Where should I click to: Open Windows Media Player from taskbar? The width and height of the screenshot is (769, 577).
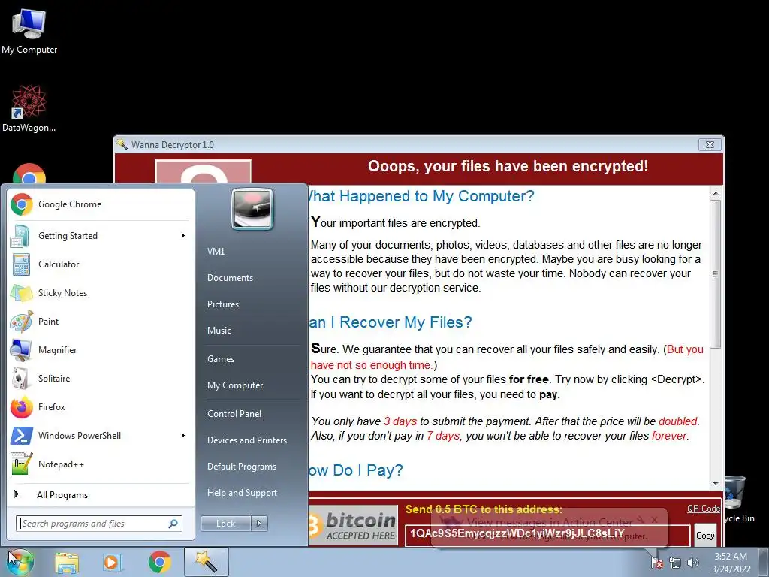[x=113, y=562]
